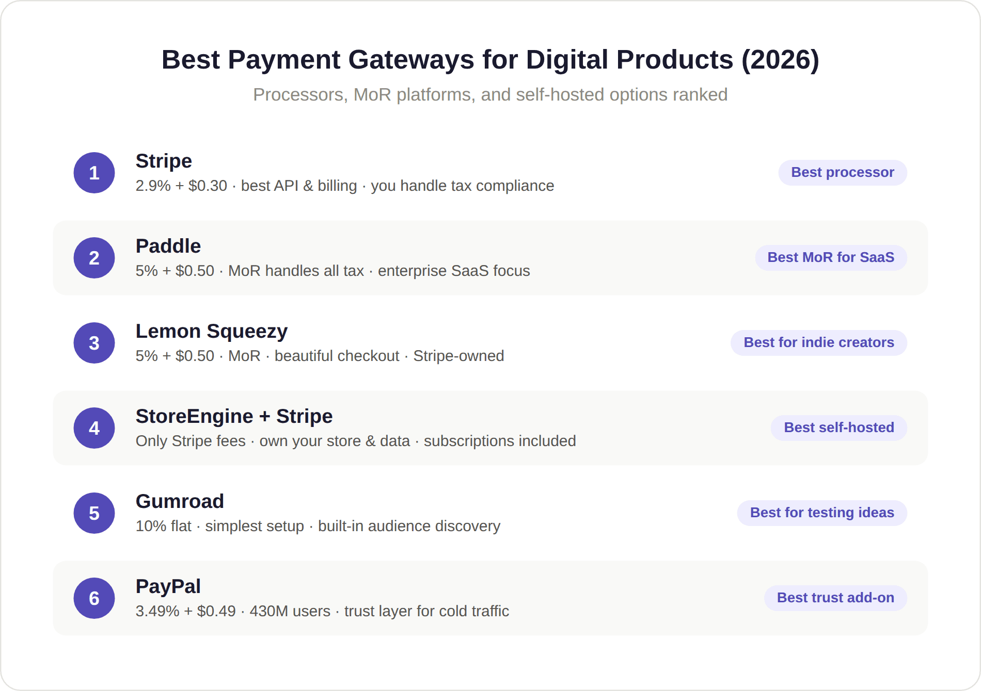Click the number 2 circle badge beside Paddle

click(94, 258)
